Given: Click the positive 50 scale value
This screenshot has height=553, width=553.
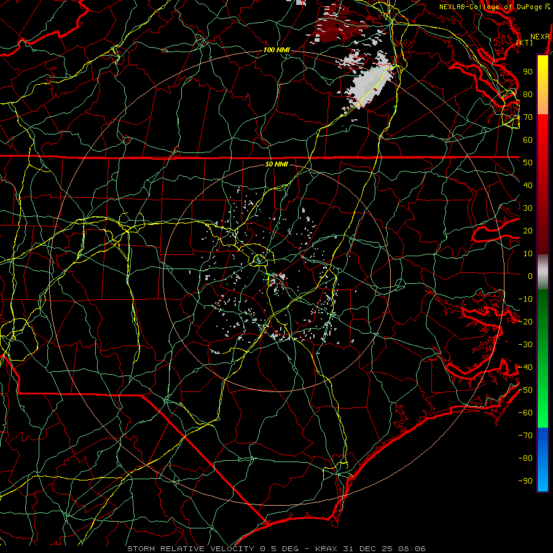Looking at the screenshot, I should click(528, 163).
